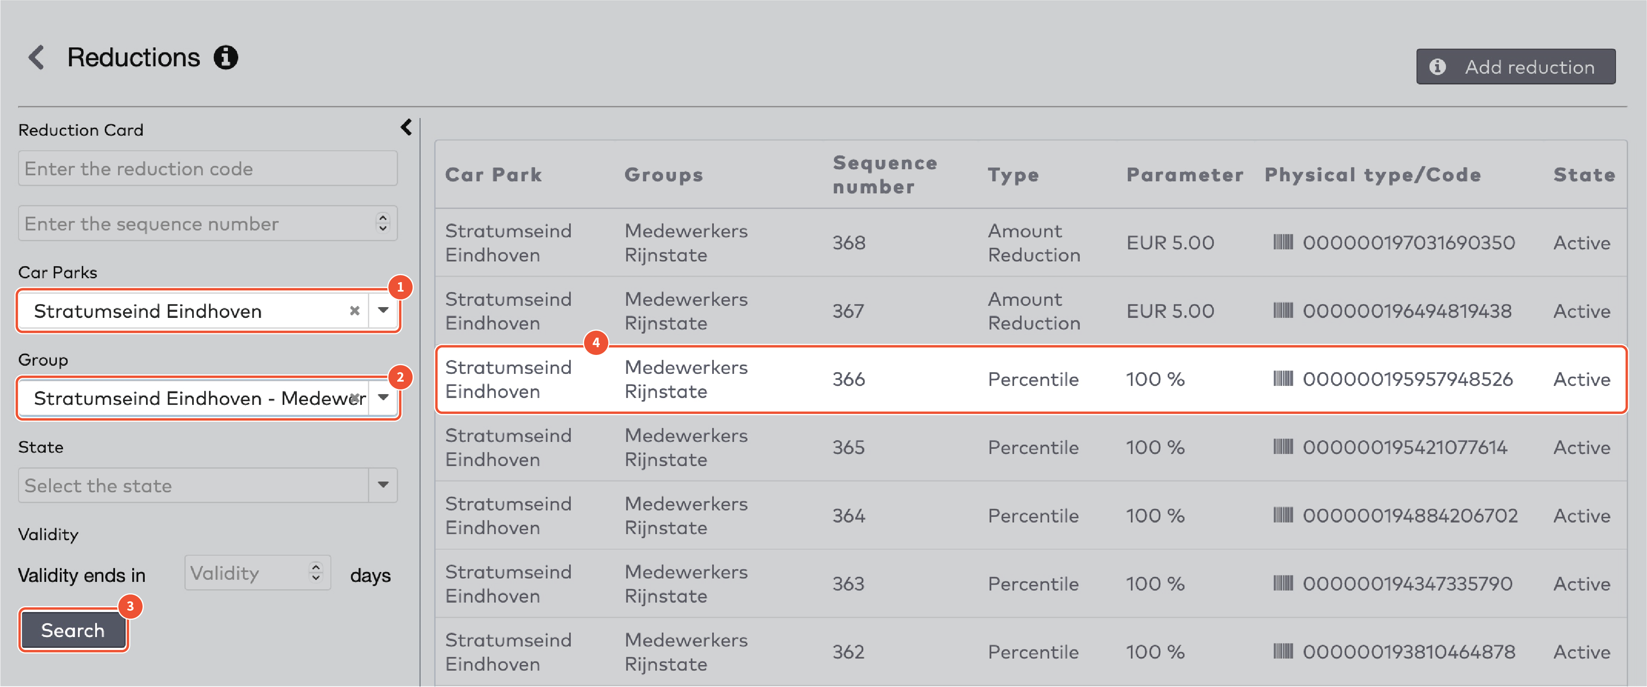The height and width of the screenshot is (687, 1647).
Task: Open the Car Parks dropdown arrow
Action: point(383,311)
